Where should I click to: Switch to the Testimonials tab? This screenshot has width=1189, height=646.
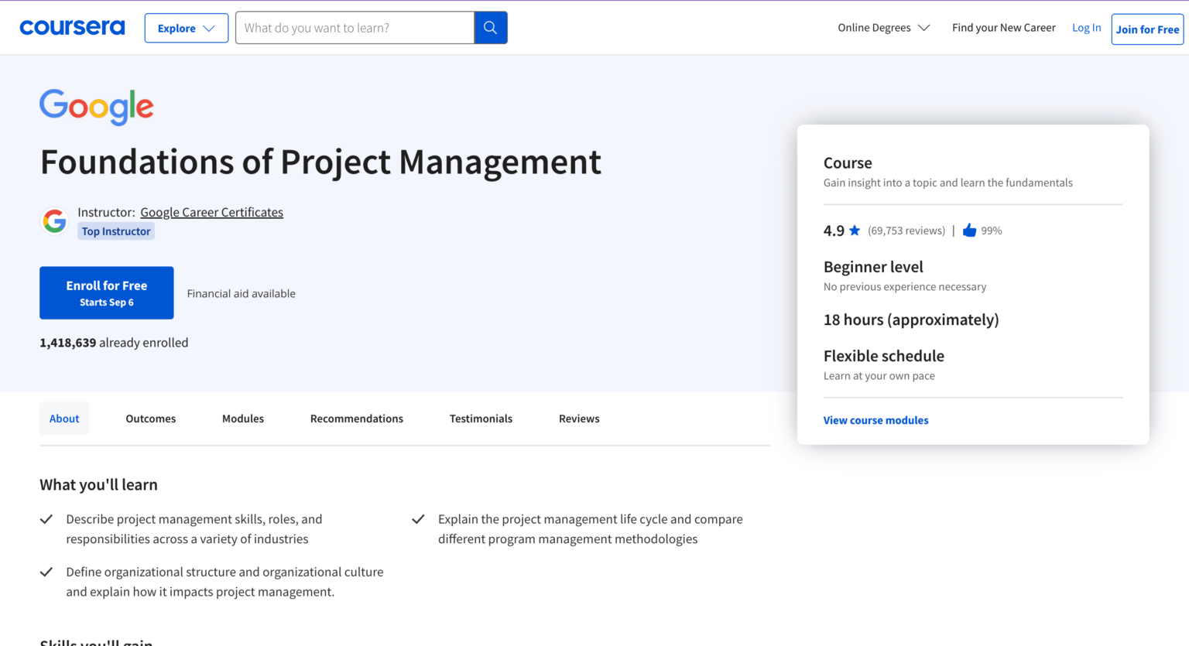(481, 418)
